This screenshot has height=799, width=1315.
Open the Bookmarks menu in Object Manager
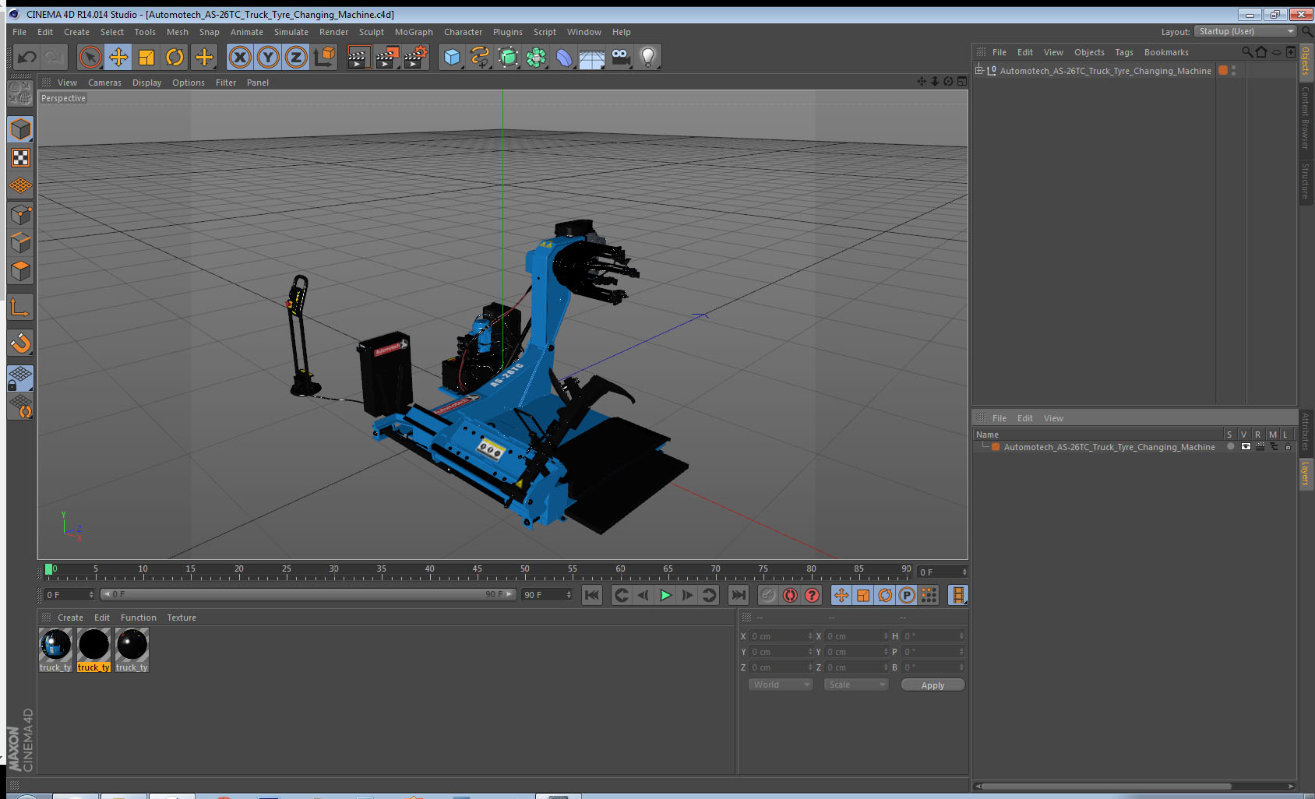coord(1166,52)
